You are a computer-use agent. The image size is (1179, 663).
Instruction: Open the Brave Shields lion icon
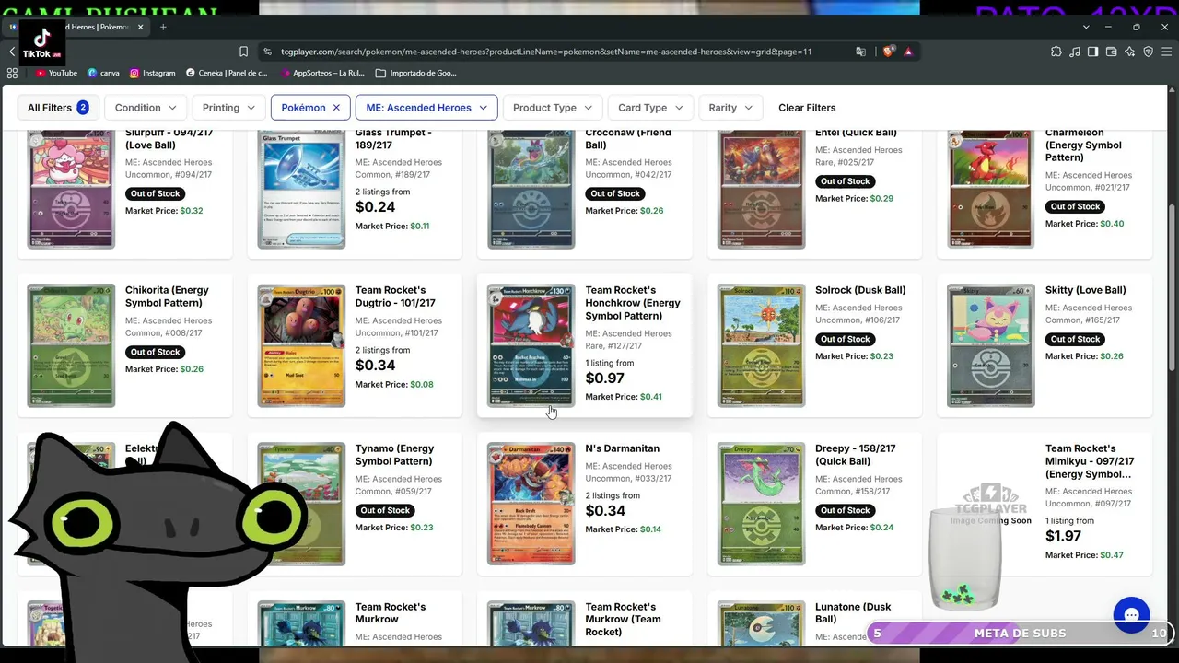(x=889, y=52)
